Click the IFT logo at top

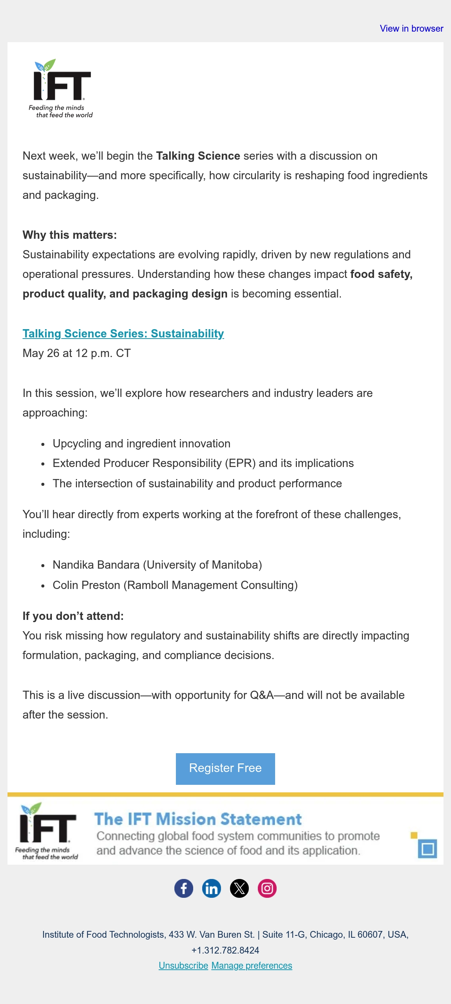tap(61, 88)
